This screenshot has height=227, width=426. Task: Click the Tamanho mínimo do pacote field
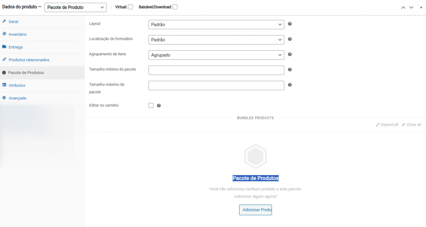click(216, 70)
